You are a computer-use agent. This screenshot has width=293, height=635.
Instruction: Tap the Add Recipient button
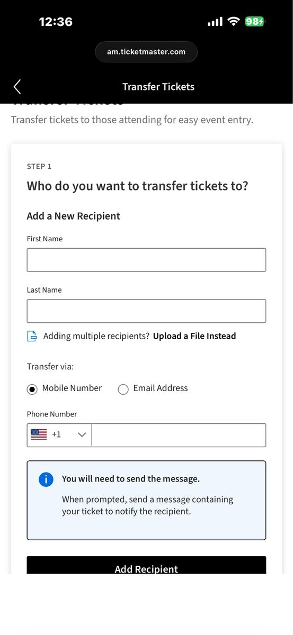coord(146,565)
